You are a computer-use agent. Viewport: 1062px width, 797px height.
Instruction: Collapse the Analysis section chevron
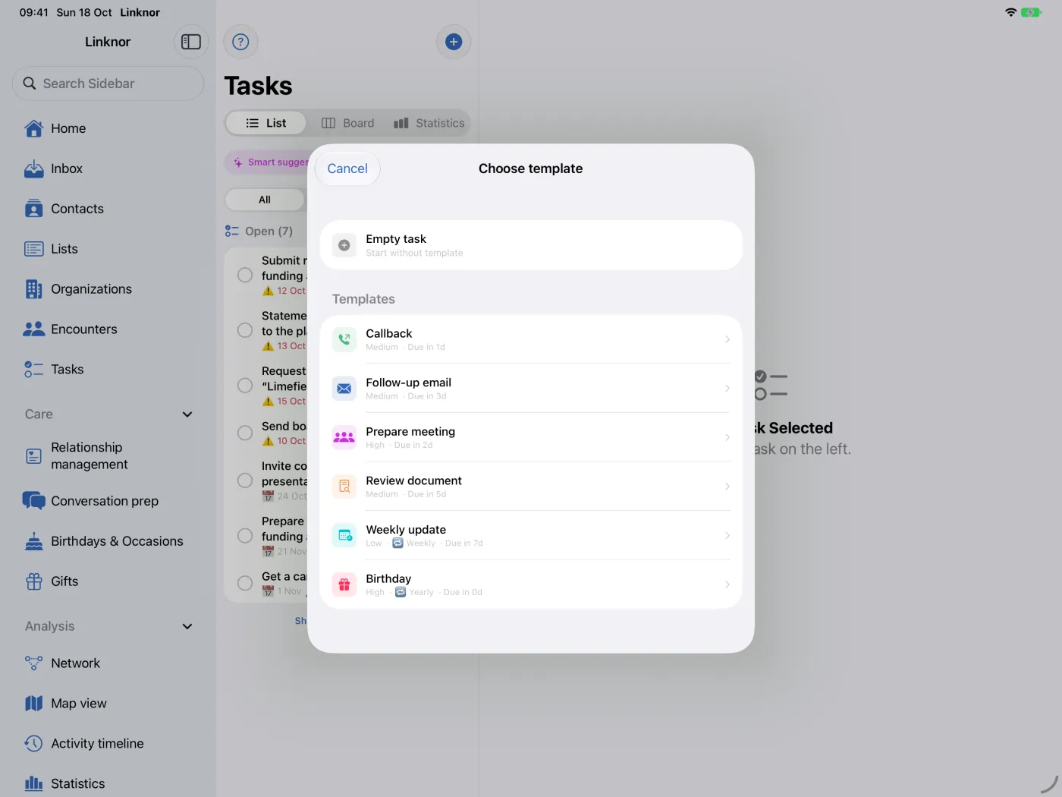[x=187, y=626]
